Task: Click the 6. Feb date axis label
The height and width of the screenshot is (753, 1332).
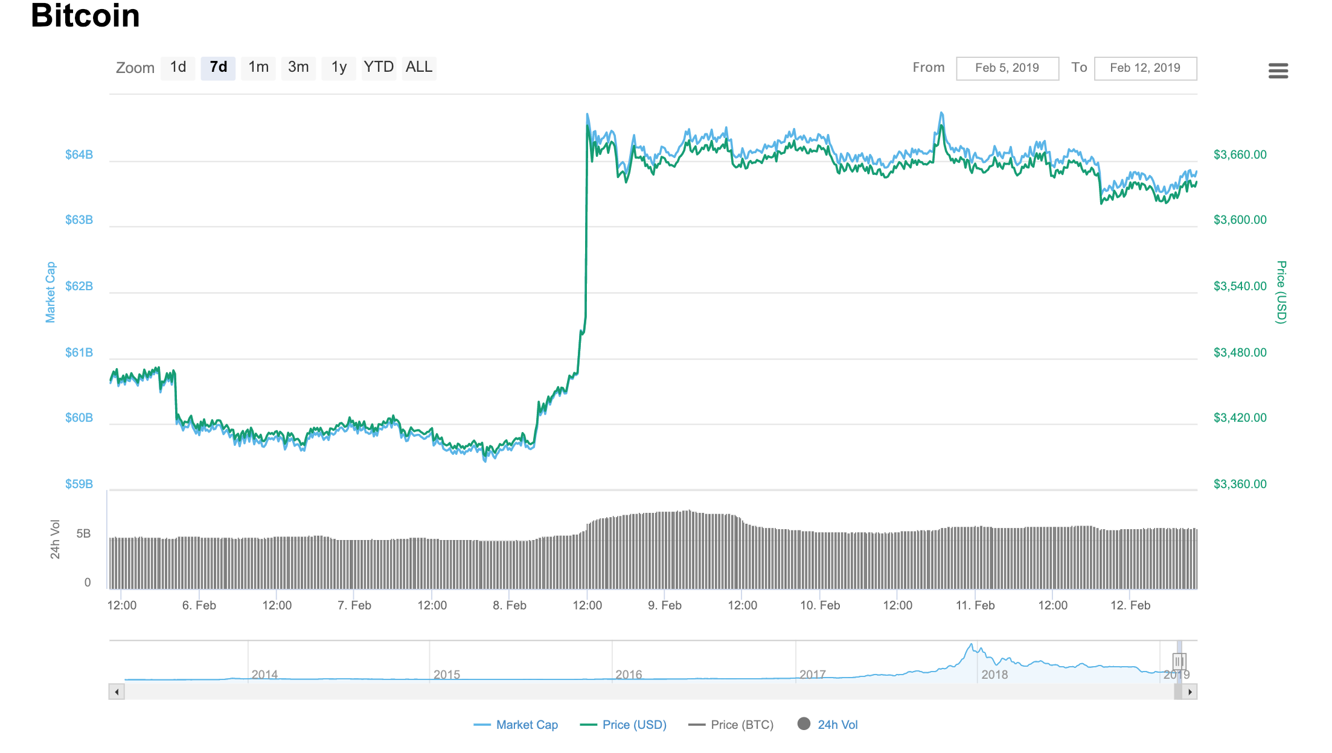Action: click(x=199, y=605)
